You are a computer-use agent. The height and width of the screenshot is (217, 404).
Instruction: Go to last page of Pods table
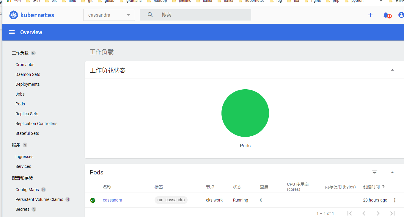392,213
